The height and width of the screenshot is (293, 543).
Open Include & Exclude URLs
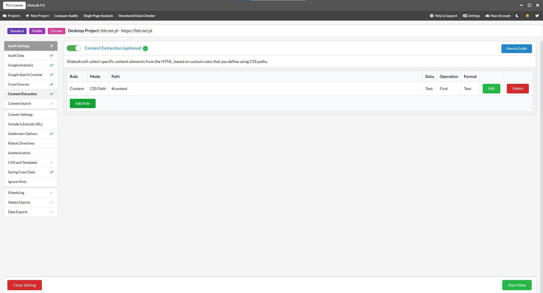(31, 124)
